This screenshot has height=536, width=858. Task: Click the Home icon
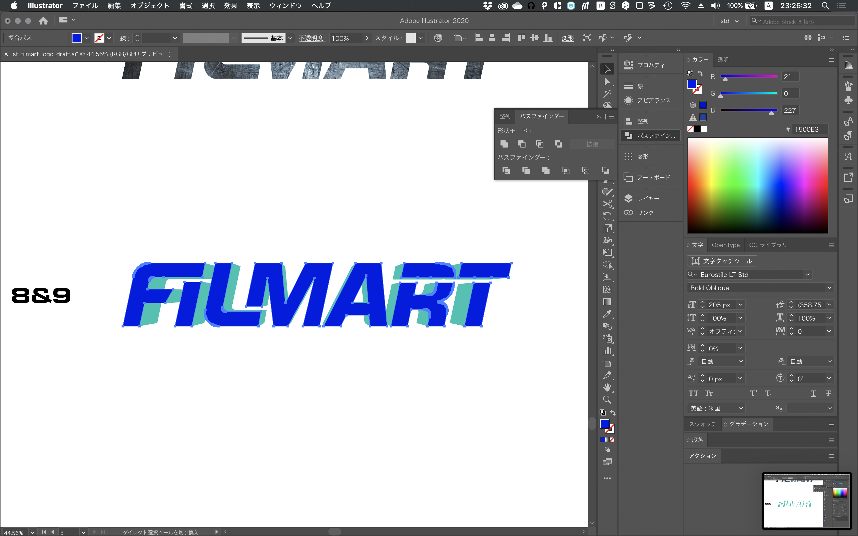[43, 21]
